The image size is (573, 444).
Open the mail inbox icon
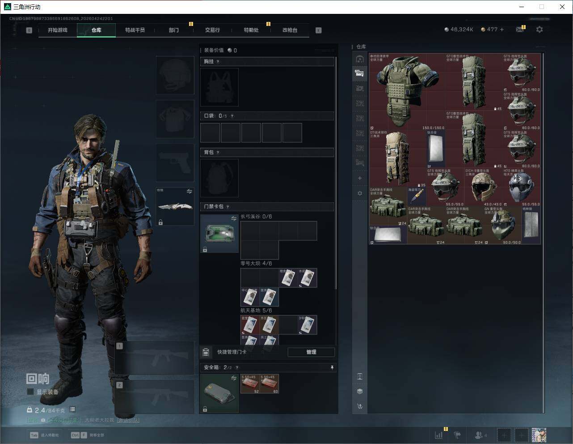[x=519, y=30]
